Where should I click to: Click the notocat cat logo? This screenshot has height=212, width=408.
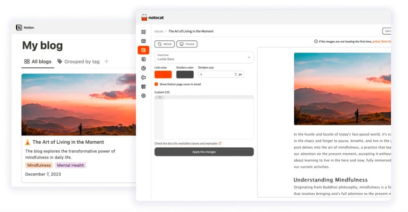pos(144,17)
